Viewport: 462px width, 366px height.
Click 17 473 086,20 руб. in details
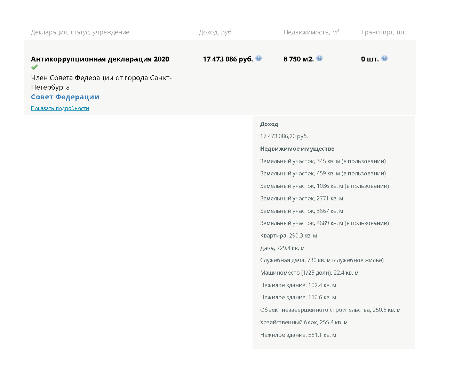coord(284,136)
